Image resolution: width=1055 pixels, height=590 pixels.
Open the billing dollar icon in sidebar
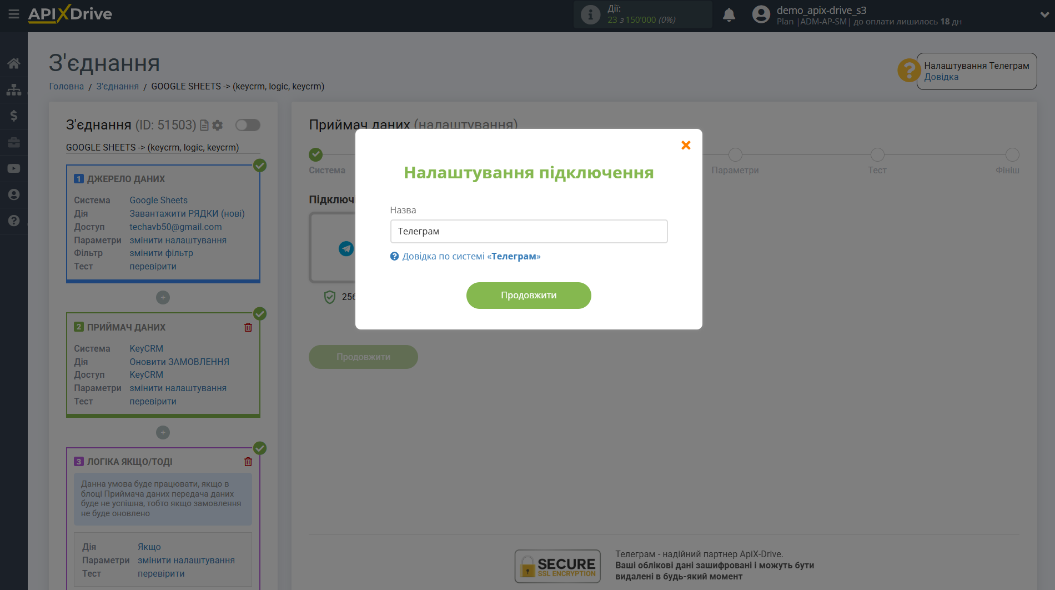tap(14, 116)
